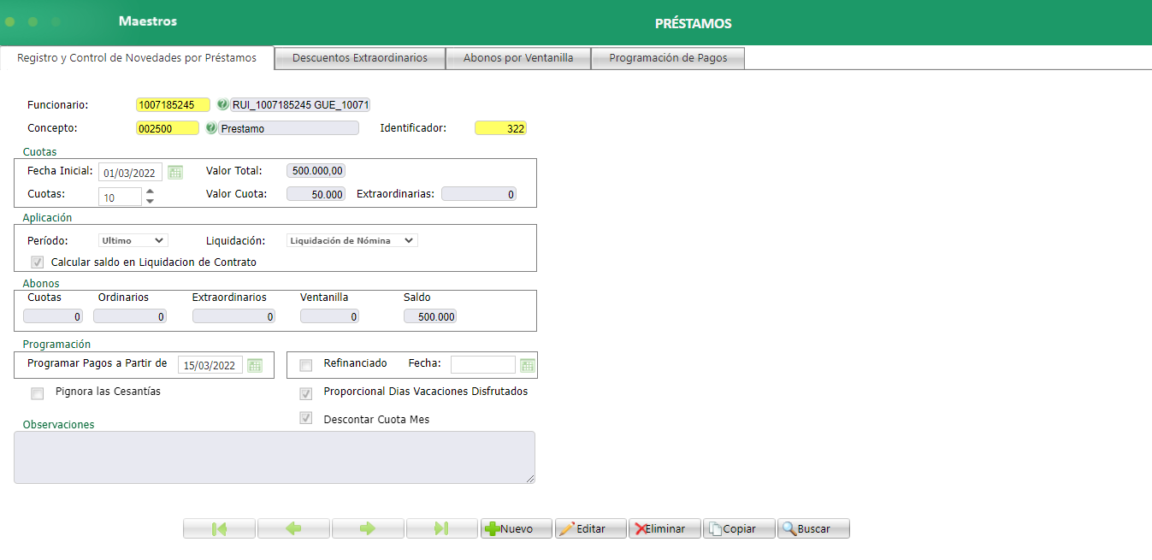Switch to Abonos por Ventanilla tab
Image resolution: width=1152 pixels, height=560 pixels.
click(518, 58)
